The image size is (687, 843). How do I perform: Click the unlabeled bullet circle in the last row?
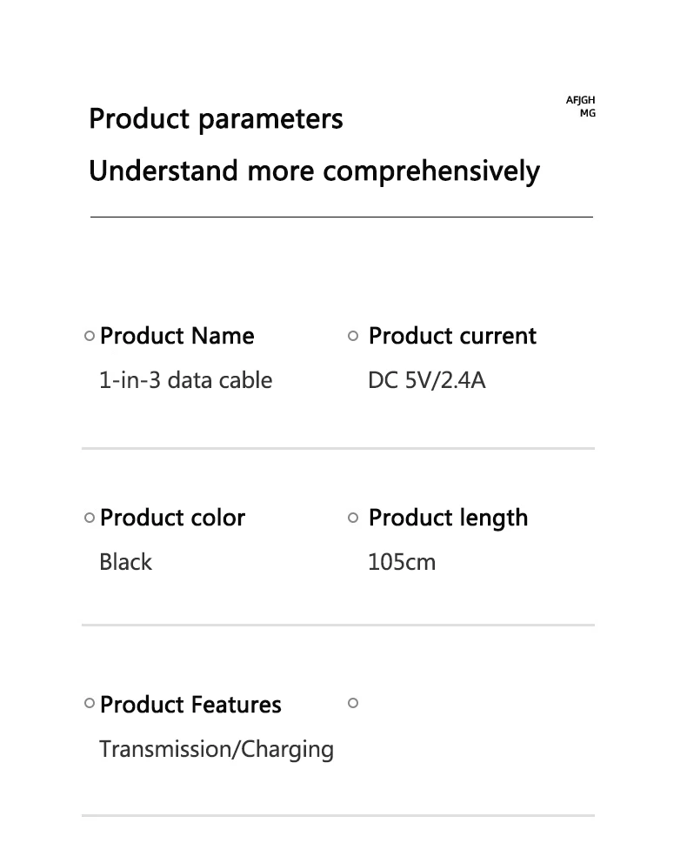click(x=353, y=703)
